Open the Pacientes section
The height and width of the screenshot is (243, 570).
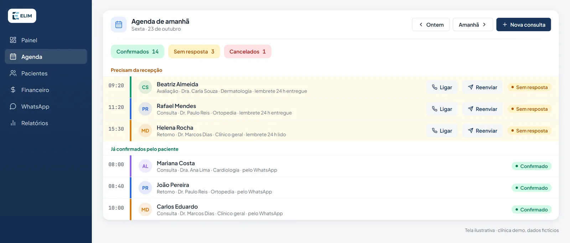tap(46, 73)
